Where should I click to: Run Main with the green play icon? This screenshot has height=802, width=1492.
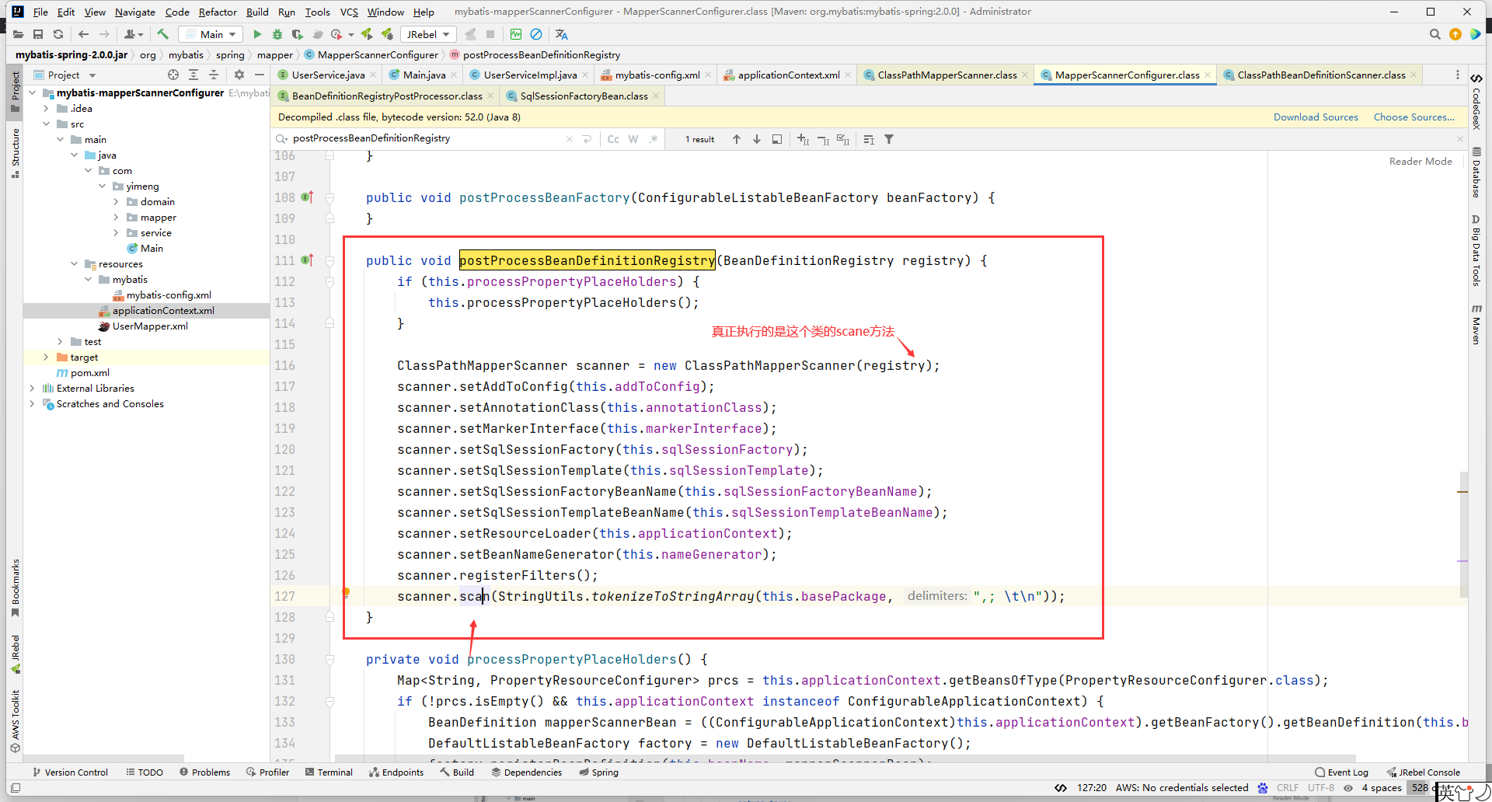(257, 34)
